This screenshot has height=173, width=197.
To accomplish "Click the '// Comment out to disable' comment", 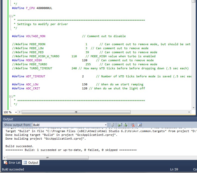I will tap(104, 36).
